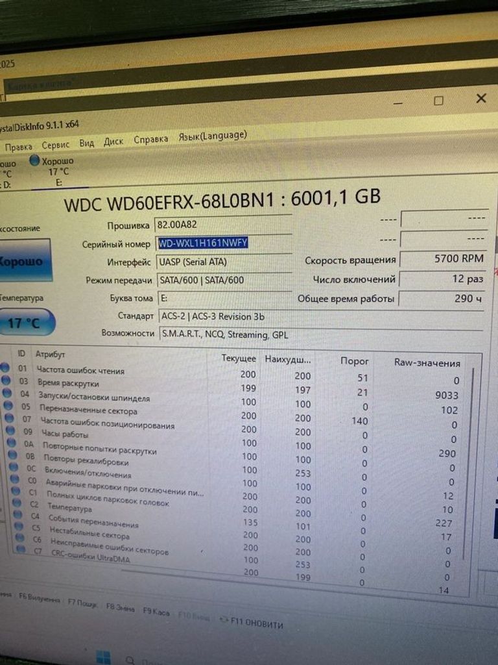498x665 pixels.
Task: Open the Язык(Language) menu
Action: tap(213, 136)
